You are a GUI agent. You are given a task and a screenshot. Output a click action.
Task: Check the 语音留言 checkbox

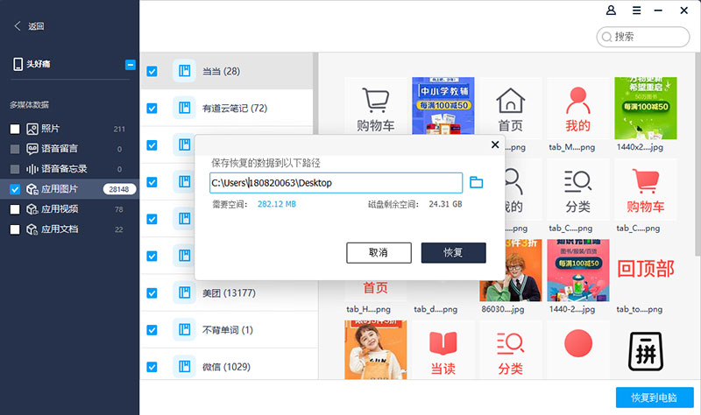point(15,149)
